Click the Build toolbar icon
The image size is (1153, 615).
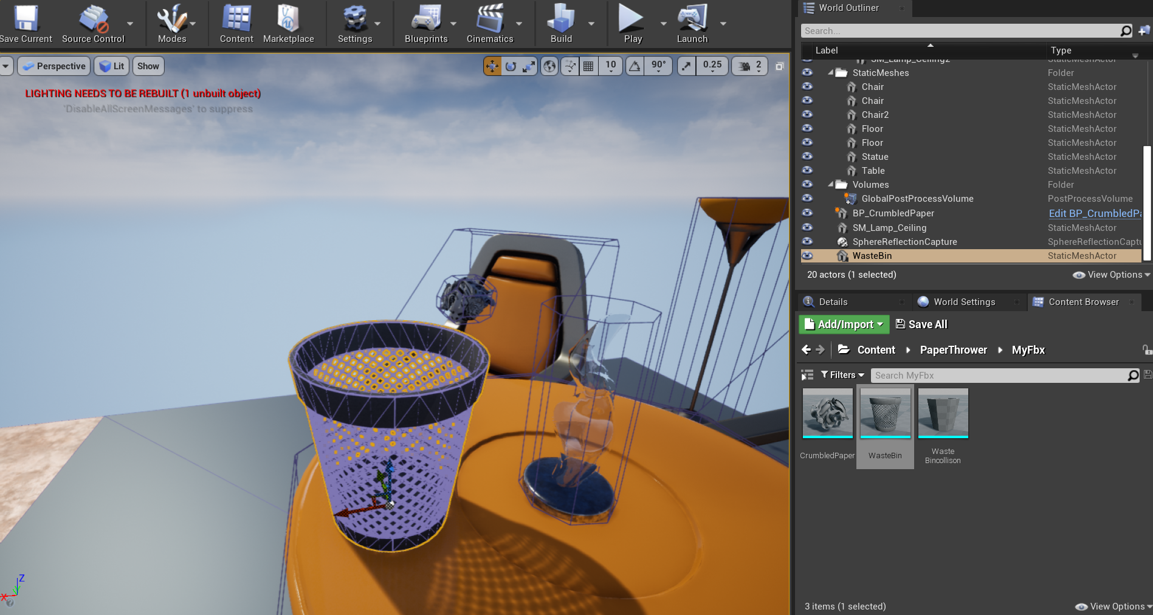click(x=561, y=24)
